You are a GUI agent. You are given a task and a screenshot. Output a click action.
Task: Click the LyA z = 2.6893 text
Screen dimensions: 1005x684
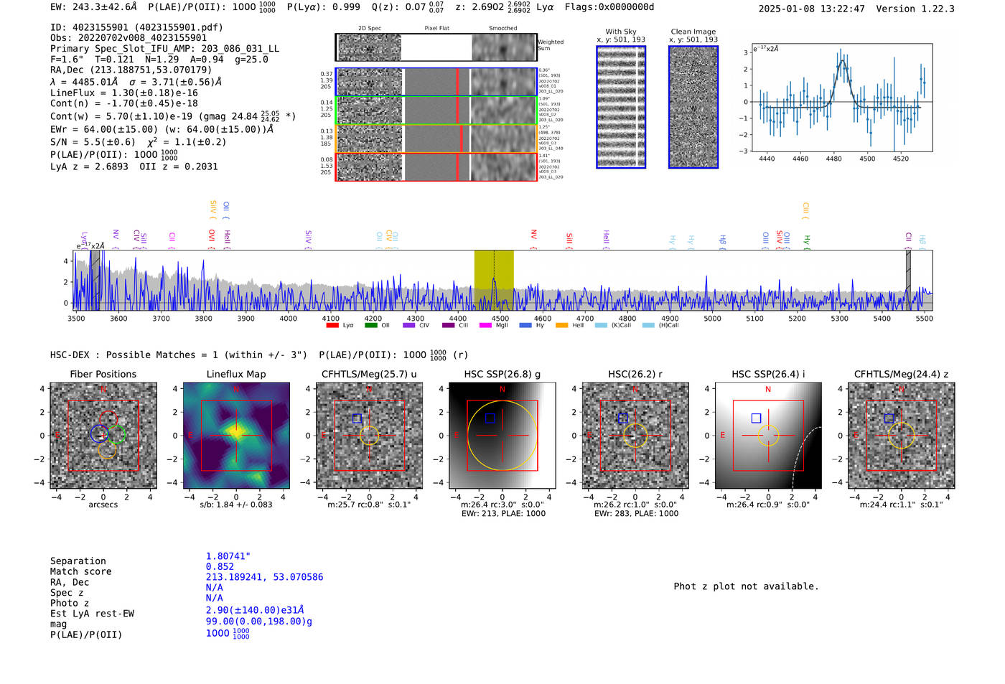89,167
